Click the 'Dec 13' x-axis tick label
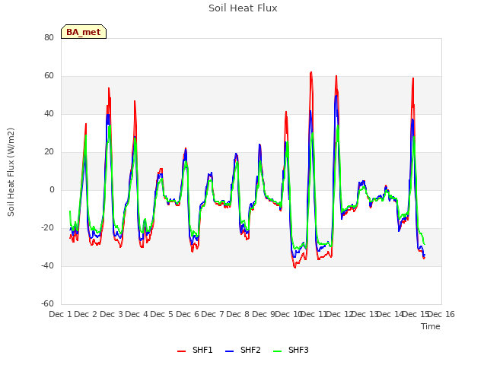This screenshot has height=365, width=487. click(365, 314)
